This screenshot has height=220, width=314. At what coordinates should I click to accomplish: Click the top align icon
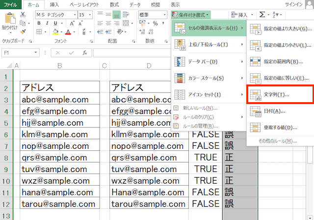pyautogui.click(x=100, y=14)
